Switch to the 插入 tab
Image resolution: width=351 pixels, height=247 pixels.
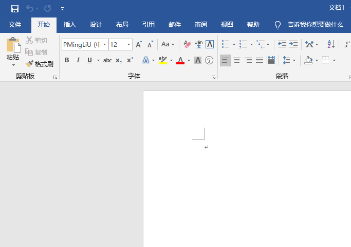pyautogui.click(x=69, y=24)
